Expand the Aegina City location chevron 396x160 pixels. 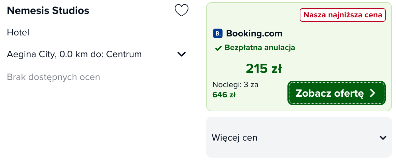pyautogui.click(x=182, y=54)
